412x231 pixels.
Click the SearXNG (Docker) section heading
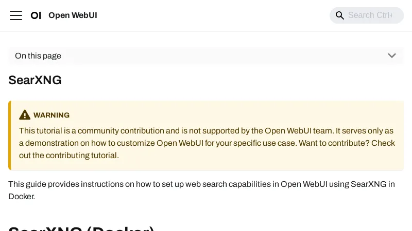click(x=81, y=228)
